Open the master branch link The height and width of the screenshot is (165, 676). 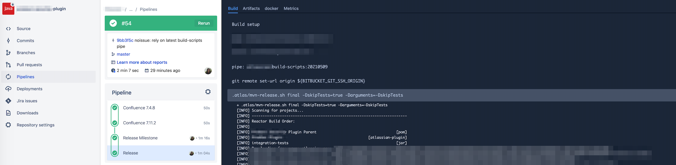click(123, 54)
